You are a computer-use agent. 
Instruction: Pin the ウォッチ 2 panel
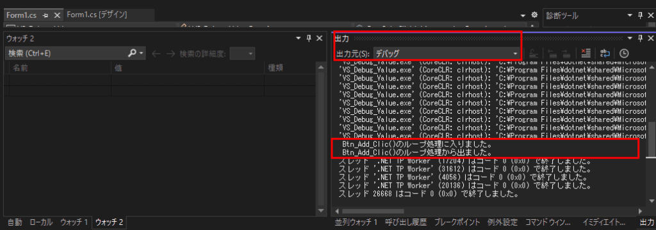click(x=309, y=38)
